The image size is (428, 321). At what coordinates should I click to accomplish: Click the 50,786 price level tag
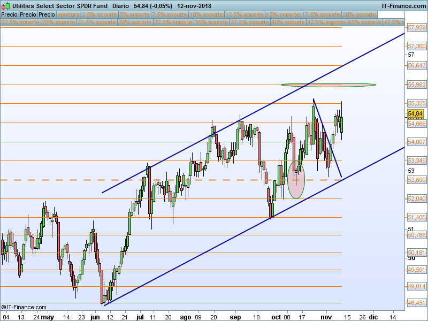[x=417, y=235]
